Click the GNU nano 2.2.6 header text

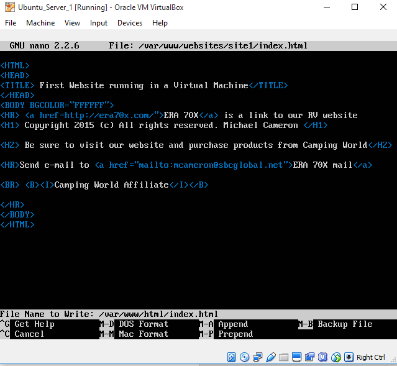(x=44, y=45)
